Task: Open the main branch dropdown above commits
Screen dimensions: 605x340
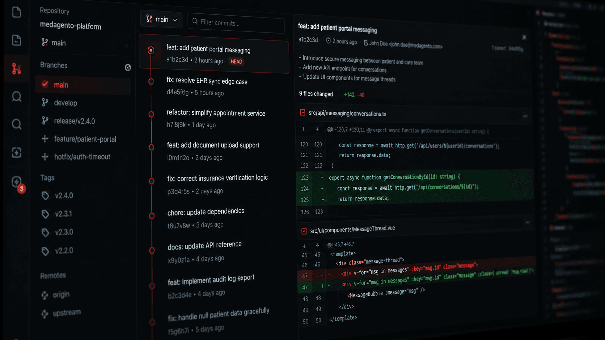Action: tap(161, 20)
